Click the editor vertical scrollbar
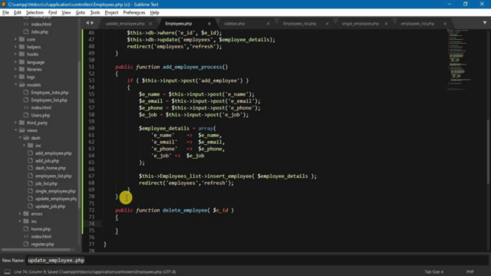This screenshot has width=491, height=276. [x=489, y=152]
